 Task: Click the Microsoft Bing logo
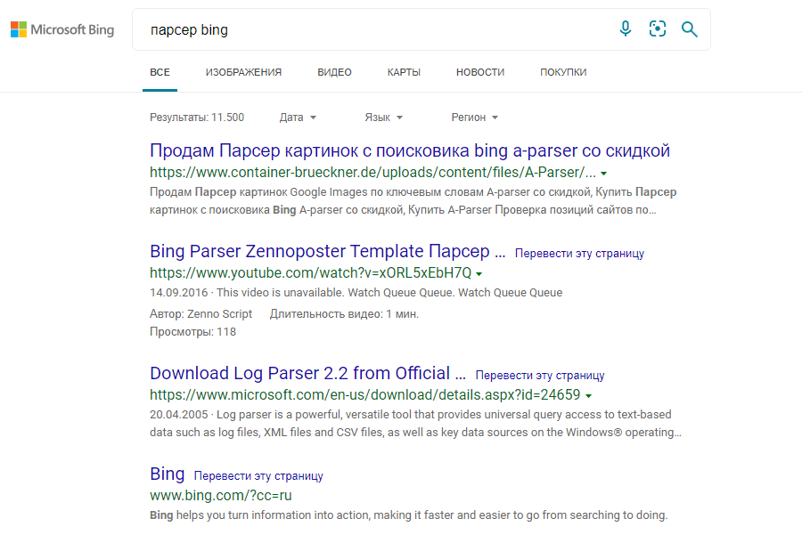(62, 29)
